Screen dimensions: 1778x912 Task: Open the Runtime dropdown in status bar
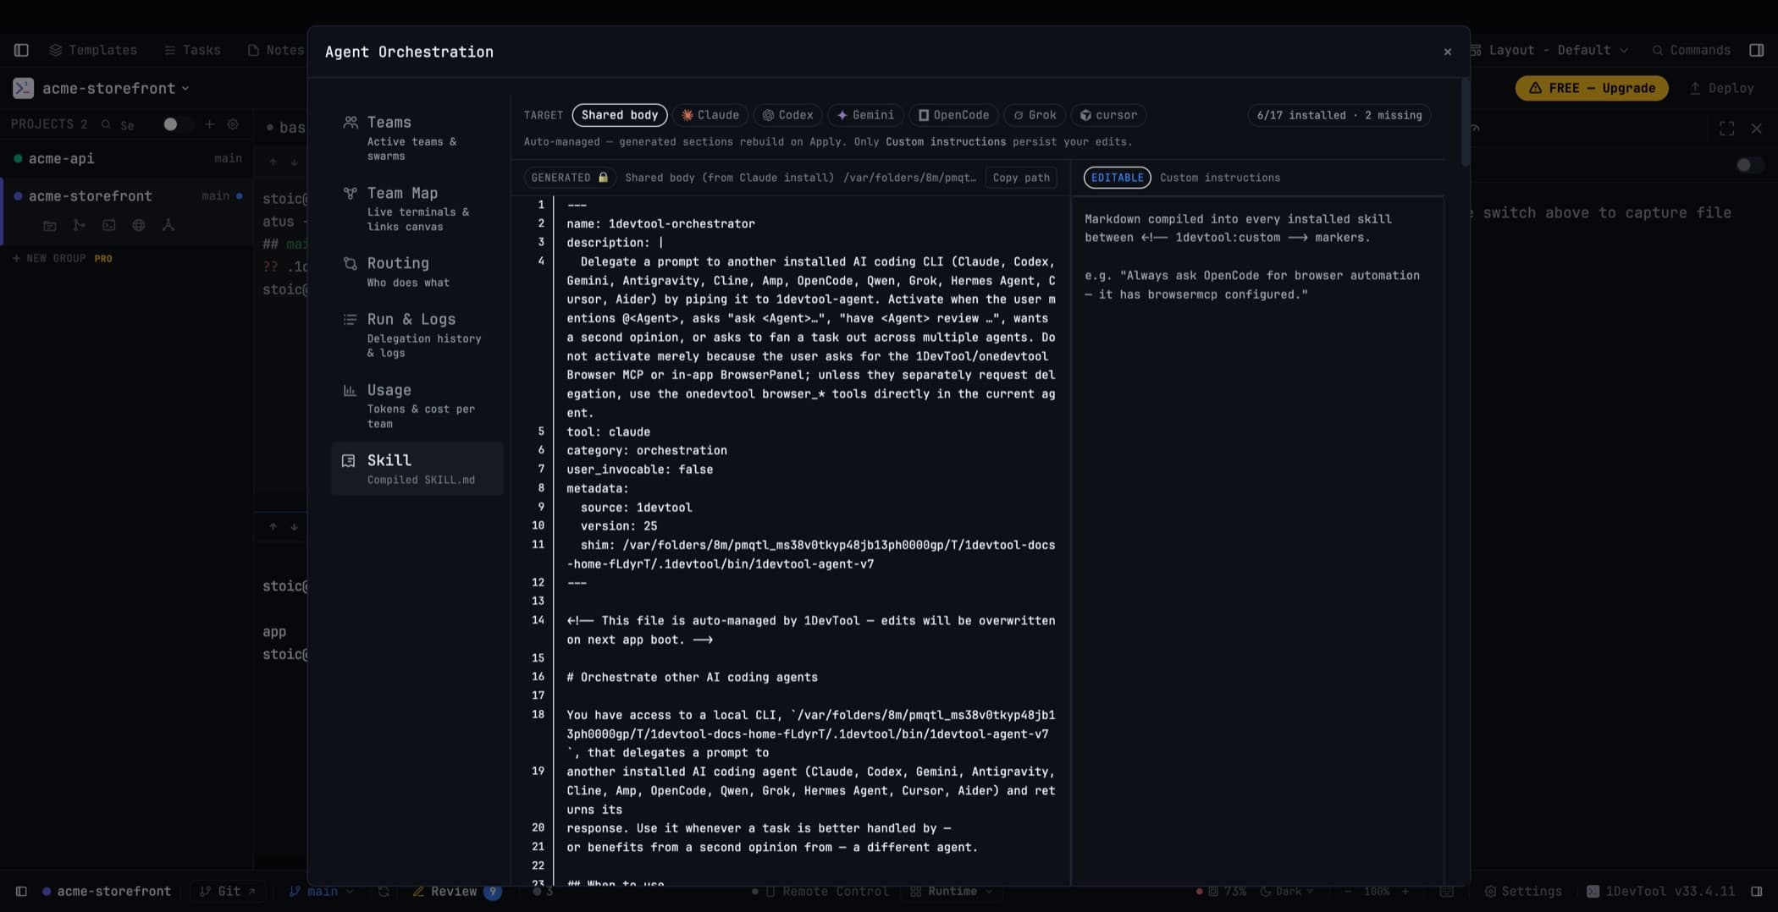[x=952, y=892]
